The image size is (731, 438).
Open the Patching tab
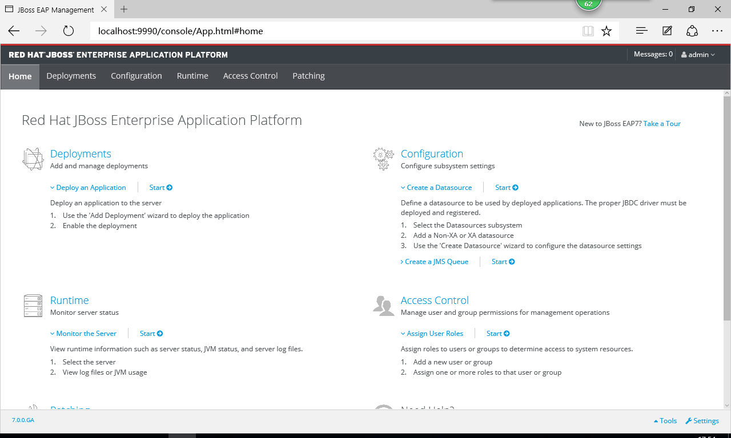click(x=308, y=76)
